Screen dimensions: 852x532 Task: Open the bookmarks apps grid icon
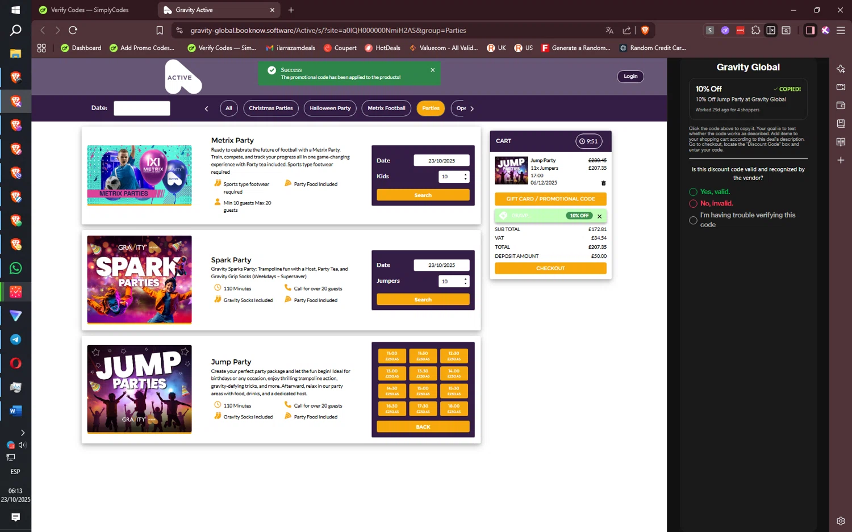coord(41,48)
